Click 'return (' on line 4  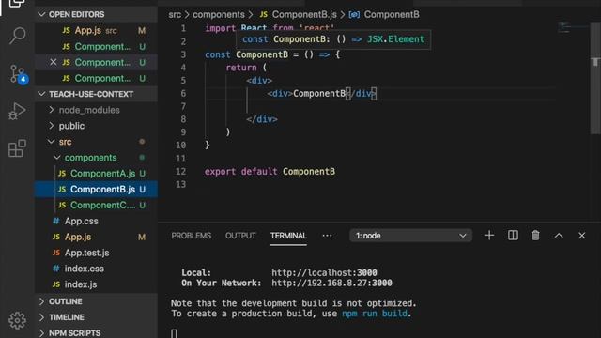(x=246, y=68)
